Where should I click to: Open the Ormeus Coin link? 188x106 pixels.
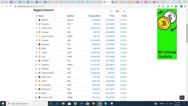pos(47,97)
